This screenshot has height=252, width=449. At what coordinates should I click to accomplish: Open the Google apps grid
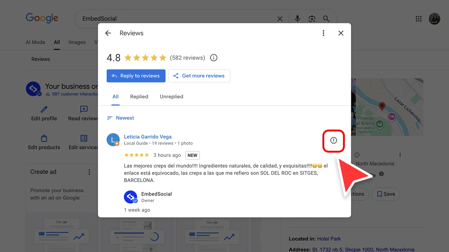418,19
